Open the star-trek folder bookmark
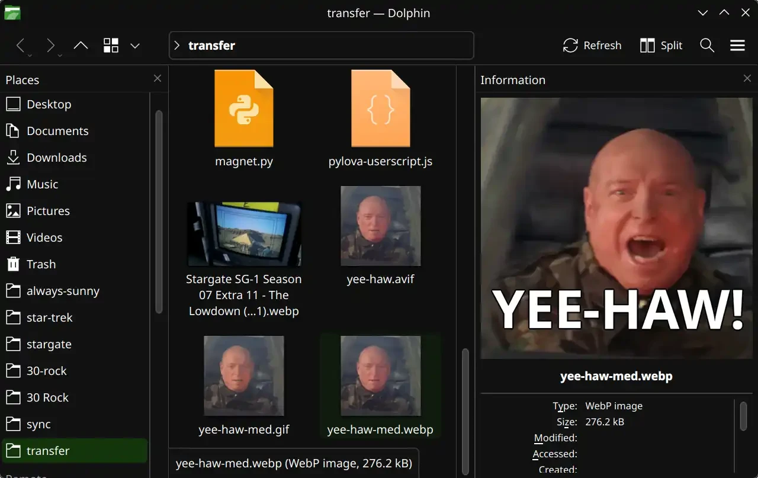 point(75,317)
